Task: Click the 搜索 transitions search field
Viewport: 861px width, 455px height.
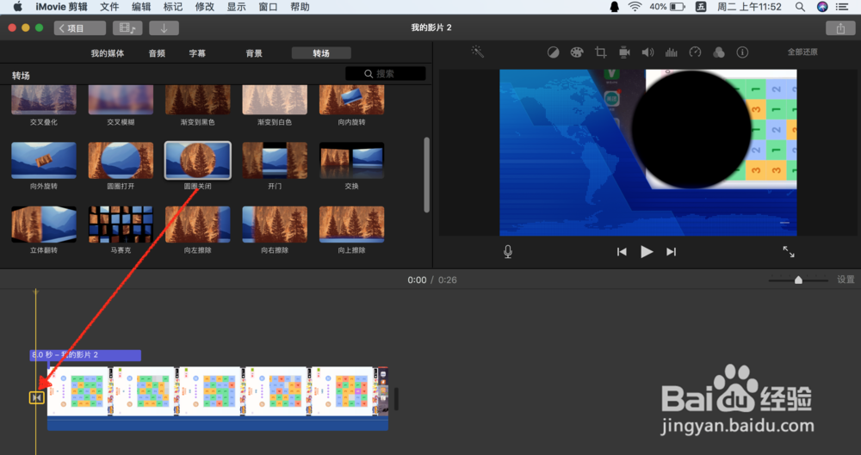Action: point(386,74)
